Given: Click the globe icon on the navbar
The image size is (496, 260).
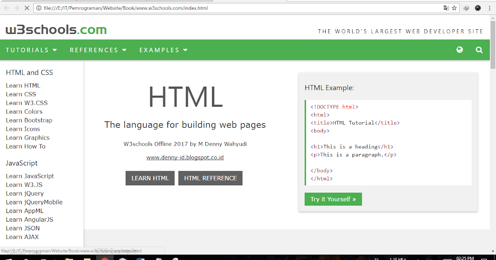Looking at the screenshot, I should (x=460, y=50).
